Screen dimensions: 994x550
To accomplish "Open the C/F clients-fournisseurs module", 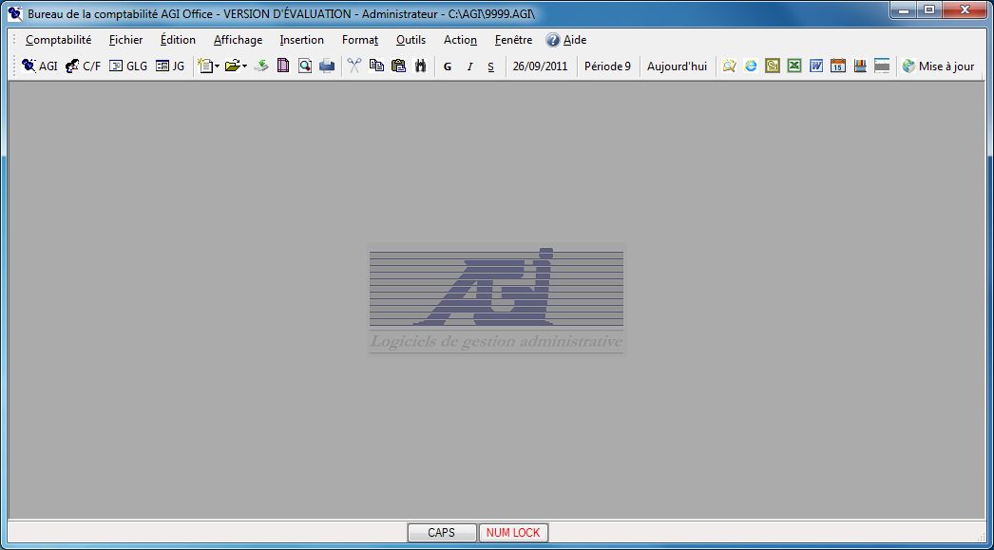I will (x=83, y=66).
